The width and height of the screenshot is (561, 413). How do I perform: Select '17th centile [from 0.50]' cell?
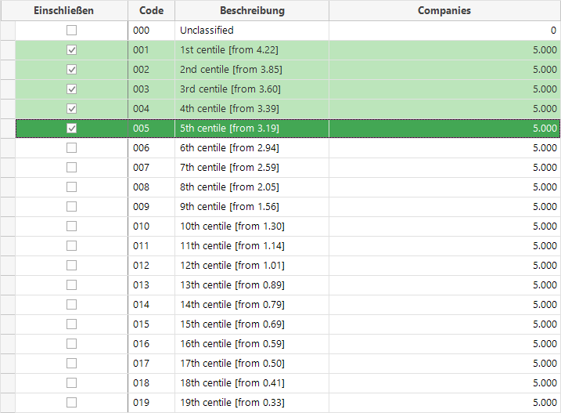tap(252, 363)
